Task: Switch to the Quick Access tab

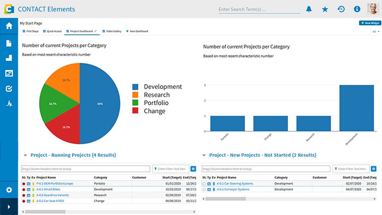Action: (x=53, y=31)
